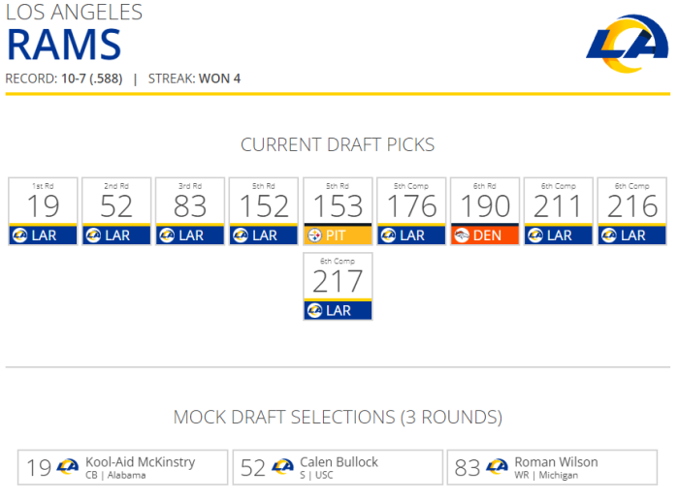Click the Broncos logo on pick 190
The image size is (679, 501).
click(x=463, y=235)
